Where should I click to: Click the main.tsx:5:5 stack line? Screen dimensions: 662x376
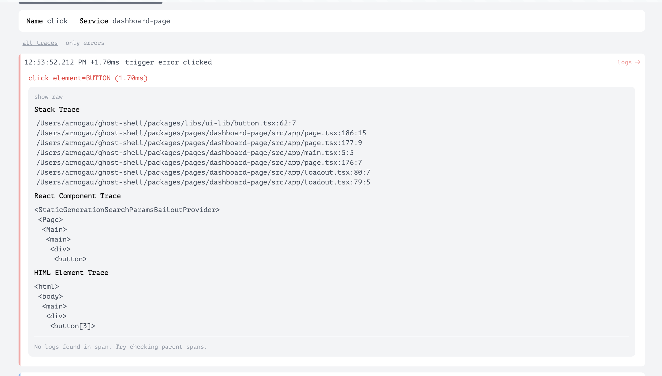(195, 153)
